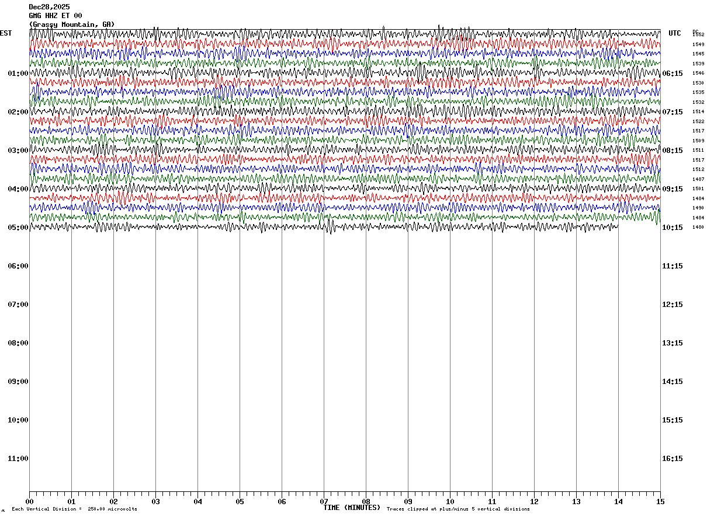Screen dimensions: 707x517
Task: Click the 00 minute axis tick label
Action: pyautogui.click(x=29, y=502)
